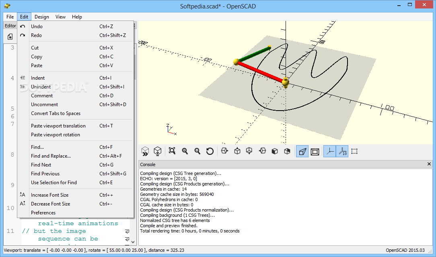Click the editor scrollbar down arrow

[133, 242]
